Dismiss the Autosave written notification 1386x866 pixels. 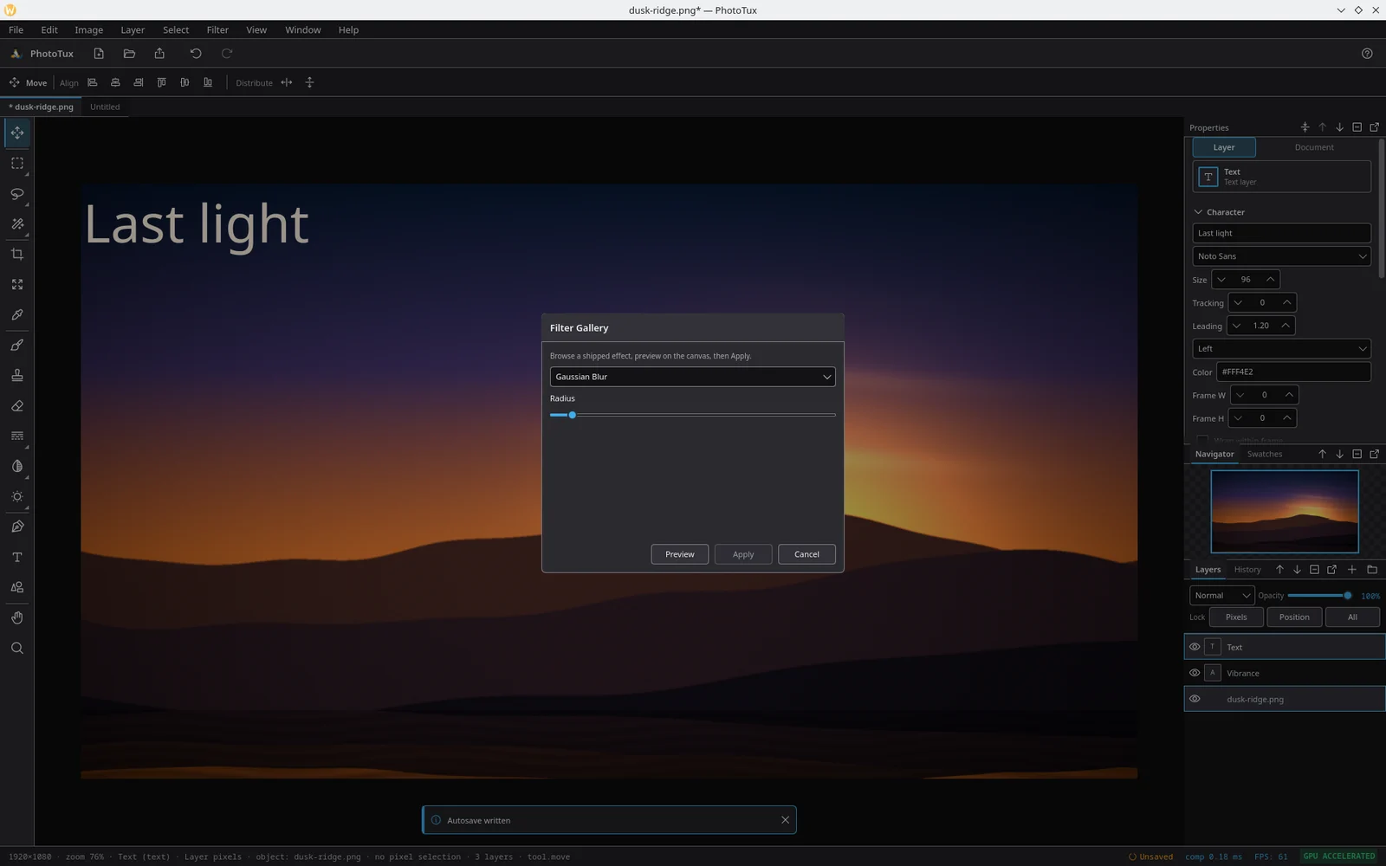(x=785, y=820)
